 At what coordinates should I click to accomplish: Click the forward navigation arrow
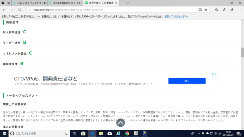(12, 10)
